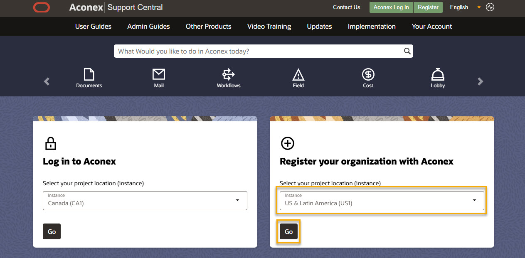Image resolution: width=525 pixels, height=258 pixels.
Task: Click the Contact Us link
Action: [x=347, y=7]
